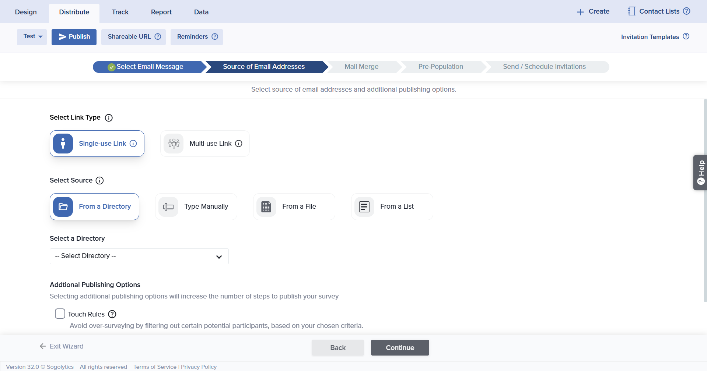The height and width of the screenshot is (371, 707).
Task: Expand the Select Directory dropdown
Action: click(x=139, y=256)
